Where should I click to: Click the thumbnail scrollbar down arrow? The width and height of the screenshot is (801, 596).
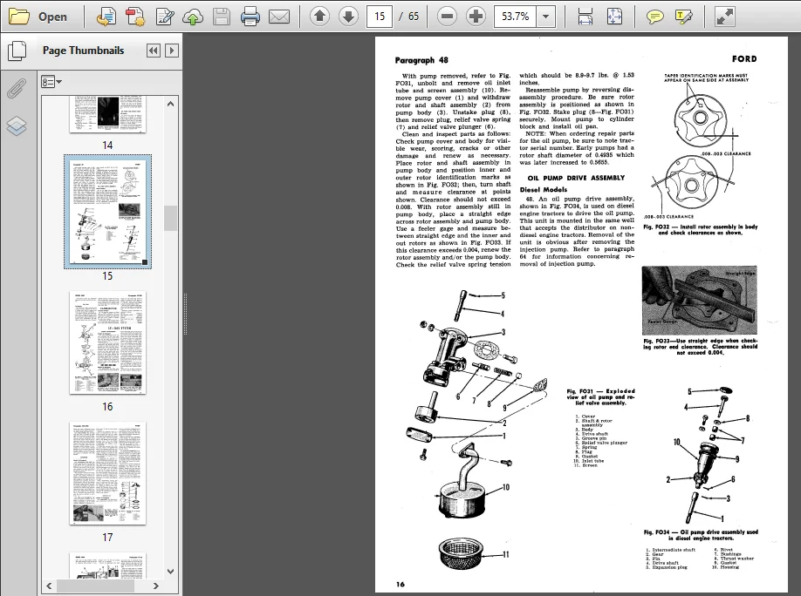[171, 572]
